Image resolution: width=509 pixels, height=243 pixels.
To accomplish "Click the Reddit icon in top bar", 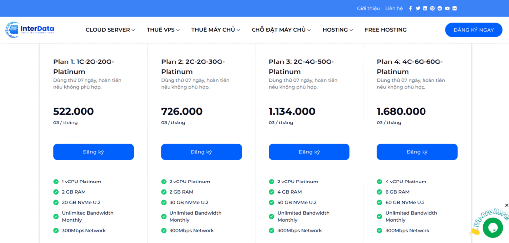I will pyautogui.click(x=440, y=8).
